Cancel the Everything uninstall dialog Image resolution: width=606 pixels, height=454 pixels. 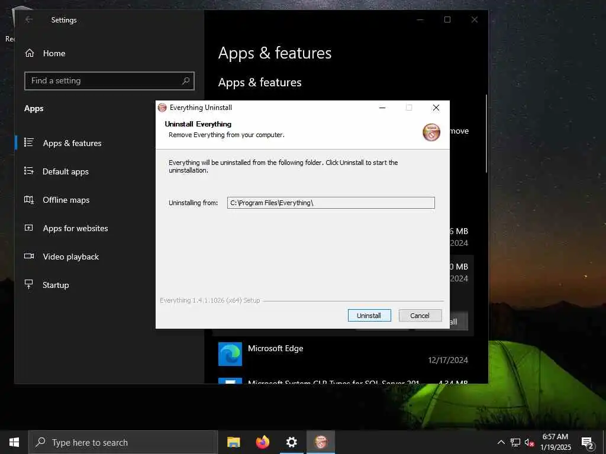[420, 316]
